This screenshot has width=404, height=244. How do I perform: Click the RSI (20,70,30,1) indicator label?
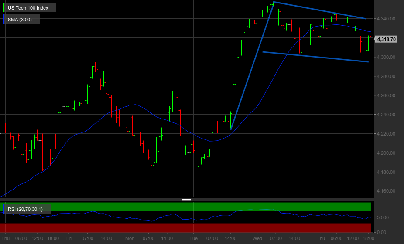25,209
